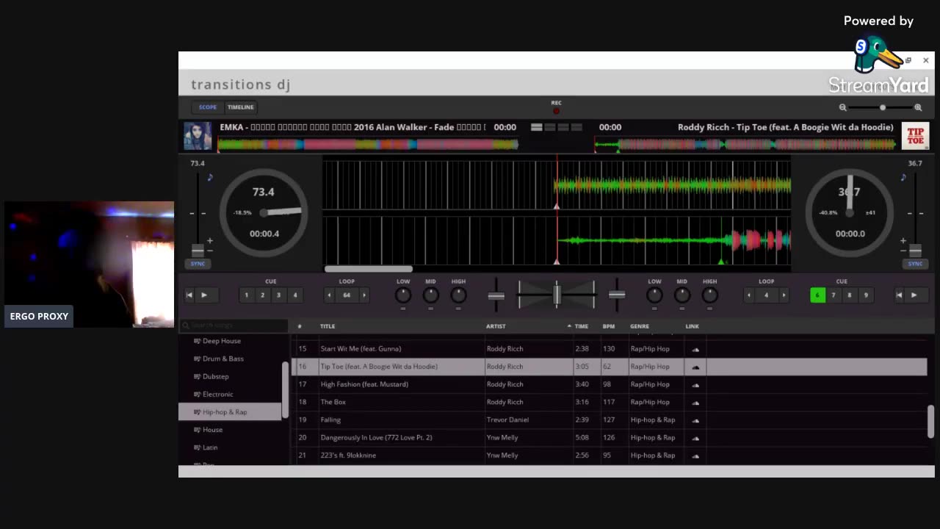940x529 pixels.
Task: Switch to the TIMELINE view tab
Action: [x=240, y=107]
